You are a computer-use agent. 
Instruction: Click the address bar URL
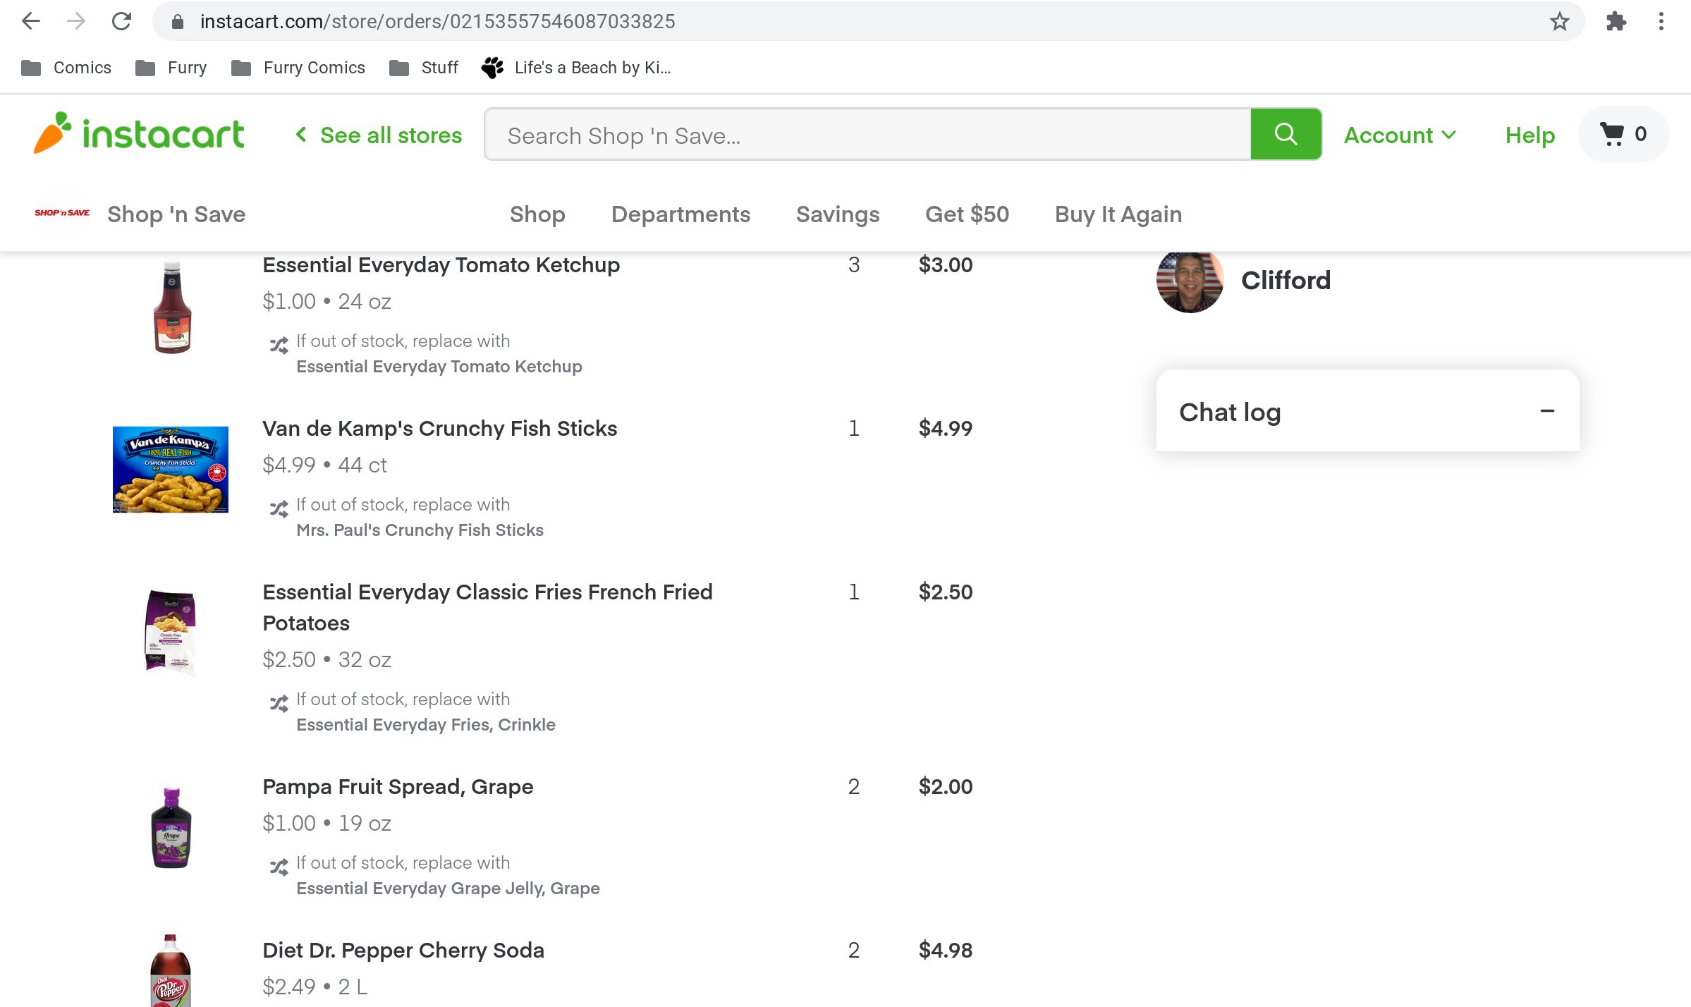(x=437, y=22)
